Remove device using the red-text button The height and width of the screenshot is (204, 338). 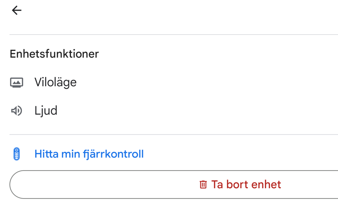point(246,185)
